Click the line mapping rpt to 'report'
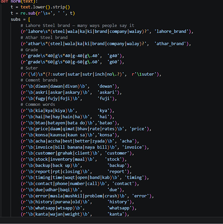 click(76, 172)
